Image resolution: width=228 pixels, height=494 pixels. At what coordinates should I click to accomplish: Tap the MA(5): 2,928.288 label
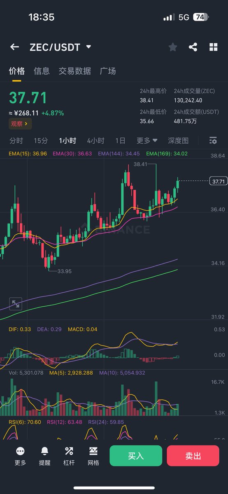pos(71,373)
